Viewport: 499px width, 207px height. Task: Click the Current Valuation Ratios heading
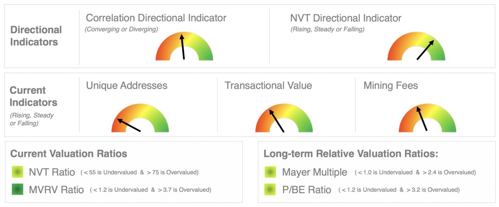[x=69, y=154]
